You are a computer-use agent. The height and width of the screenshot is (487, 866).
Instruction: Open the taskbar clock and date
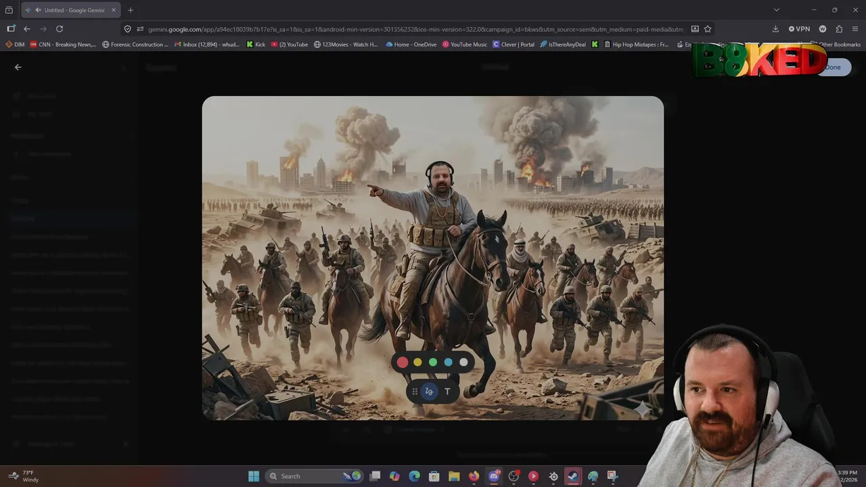pyautogui.click(x=847, y=476)
